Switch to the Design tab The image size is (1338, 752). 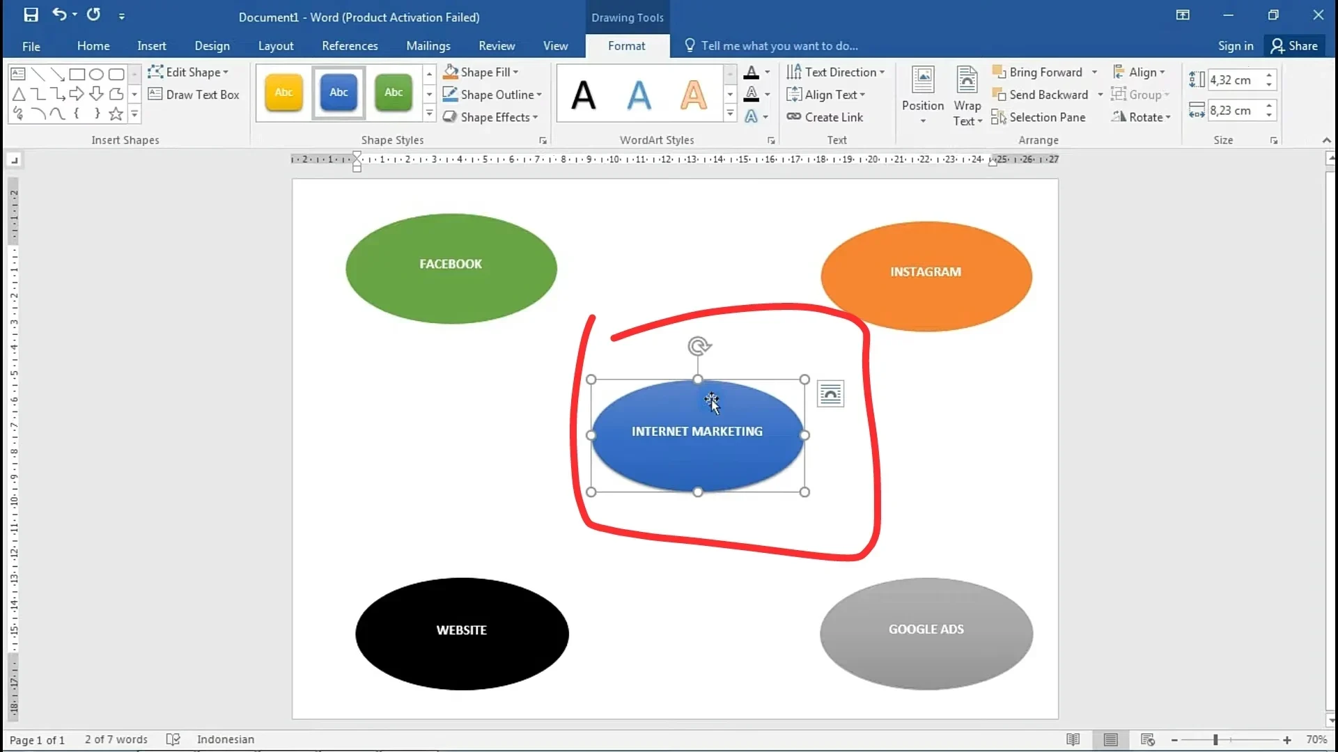click(212, 46)
